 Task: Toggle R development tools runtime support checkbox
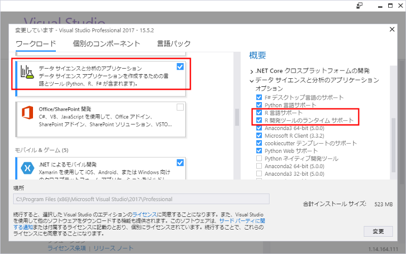[259, 120]
